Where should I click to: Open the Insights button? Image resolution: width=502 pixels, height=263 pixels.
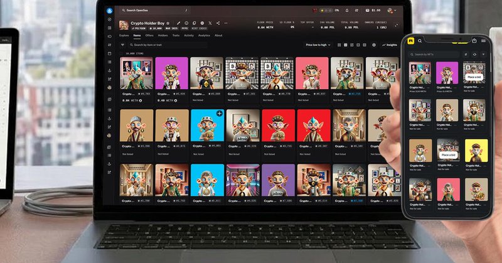pyautogui.click(x=389, y=45)
